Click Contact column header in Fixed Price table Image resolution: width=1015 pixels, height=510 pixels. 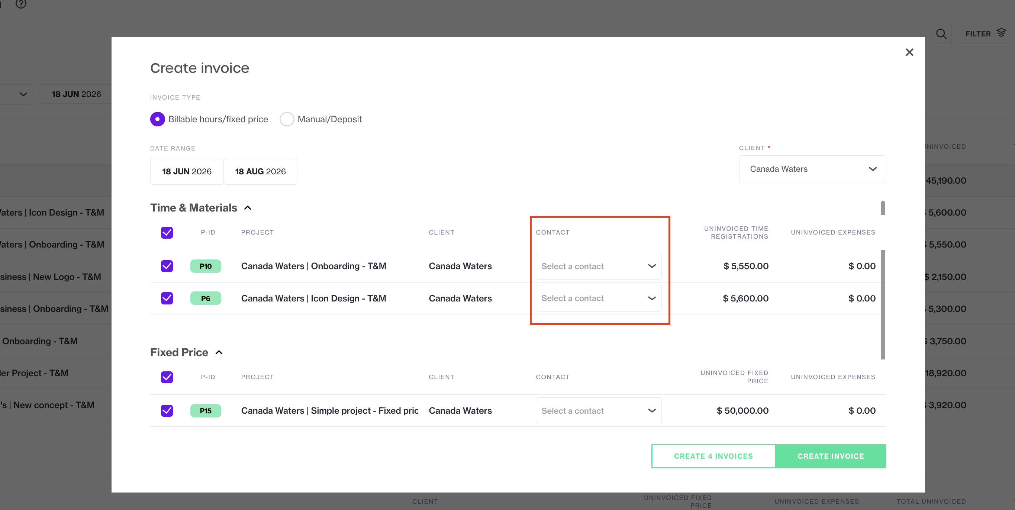552,377
